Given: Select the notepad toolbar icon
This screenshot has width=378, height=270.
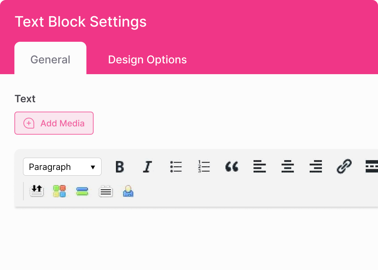Looking at the screenshot, I should 106,191.
